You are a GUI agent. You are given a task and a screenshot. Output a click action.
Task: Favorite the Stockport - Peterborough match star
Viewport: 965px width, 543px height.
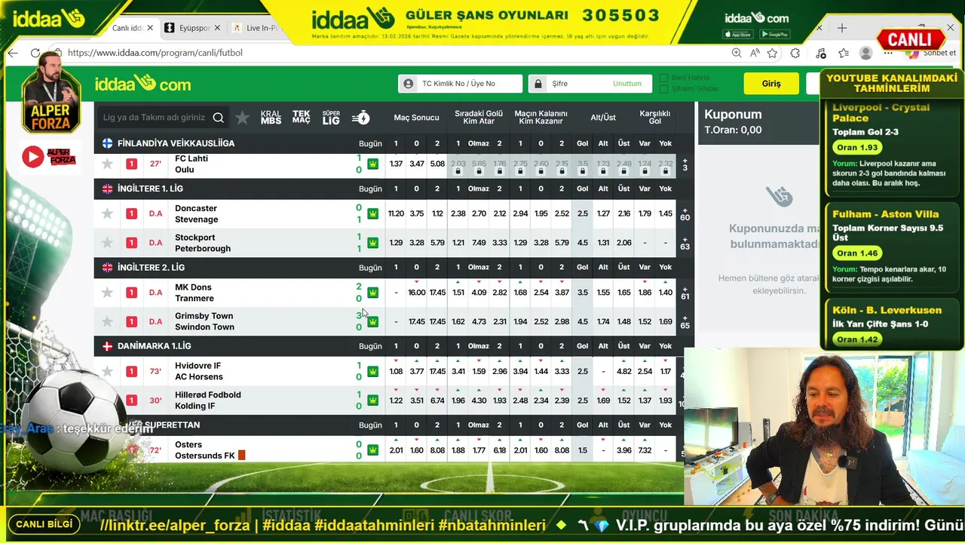(x=107, y=243)
